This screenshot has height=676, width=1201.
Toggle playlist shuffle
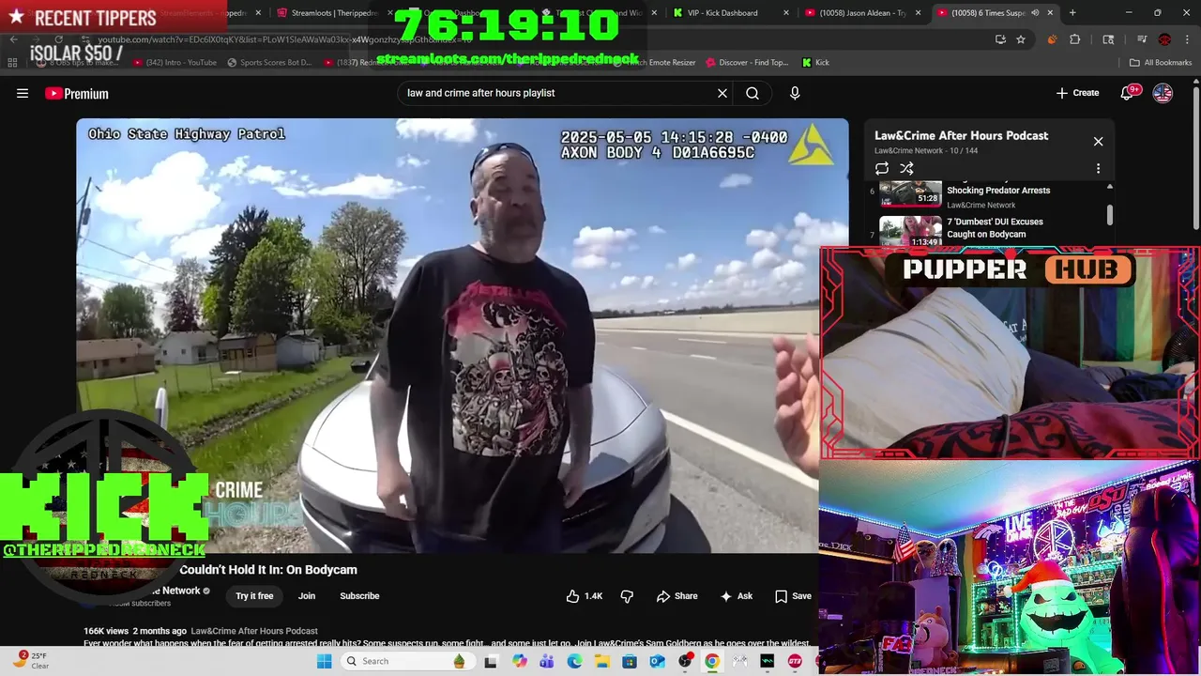(906, 169)
